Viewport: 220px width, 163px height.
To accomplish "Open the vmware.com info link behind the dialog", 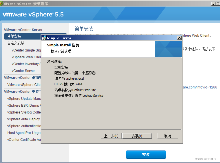I will [x=200, y=87].
